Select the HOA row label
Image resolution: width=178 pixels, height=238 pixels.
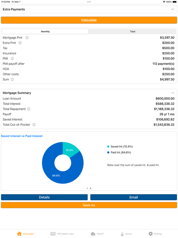[6, 69]
